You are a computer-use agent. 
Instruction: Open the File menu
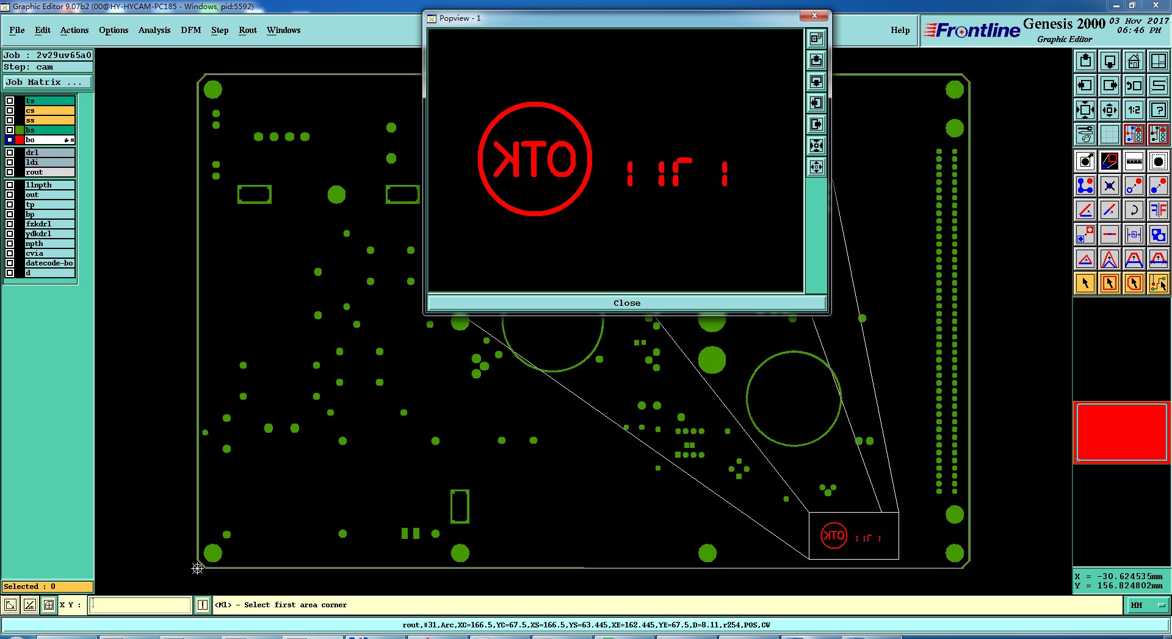pyautogui.click(x=17, y=30)
